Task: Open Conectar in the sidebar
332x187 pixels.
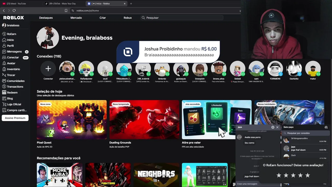Action: pyautogui.click(x=13, y=57)
